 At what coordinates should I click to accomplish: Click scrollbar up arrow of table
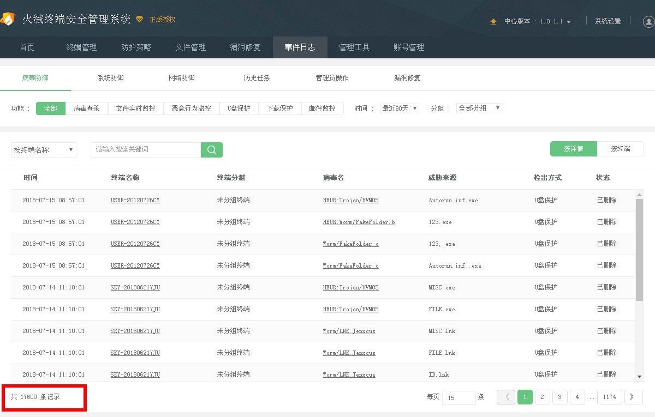click(x=640, y=194)
